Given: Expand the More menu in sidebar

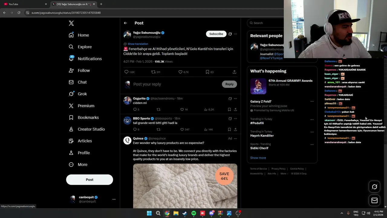Looking at the screenshot, I should point(78,165).
